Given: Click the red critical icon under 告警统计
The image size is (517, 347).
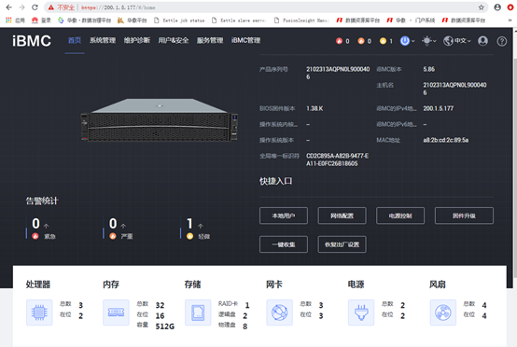Looking at the screenshot, I should (x=35, y=236).
